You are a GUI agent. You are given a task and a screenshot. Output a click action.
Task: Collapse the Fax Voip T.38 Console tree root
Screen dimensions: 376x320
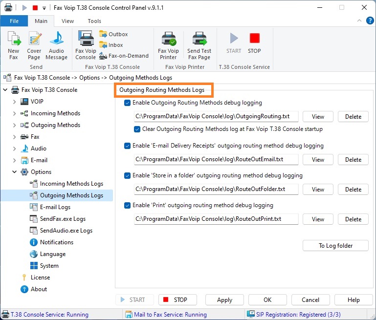tap(5, 90)
